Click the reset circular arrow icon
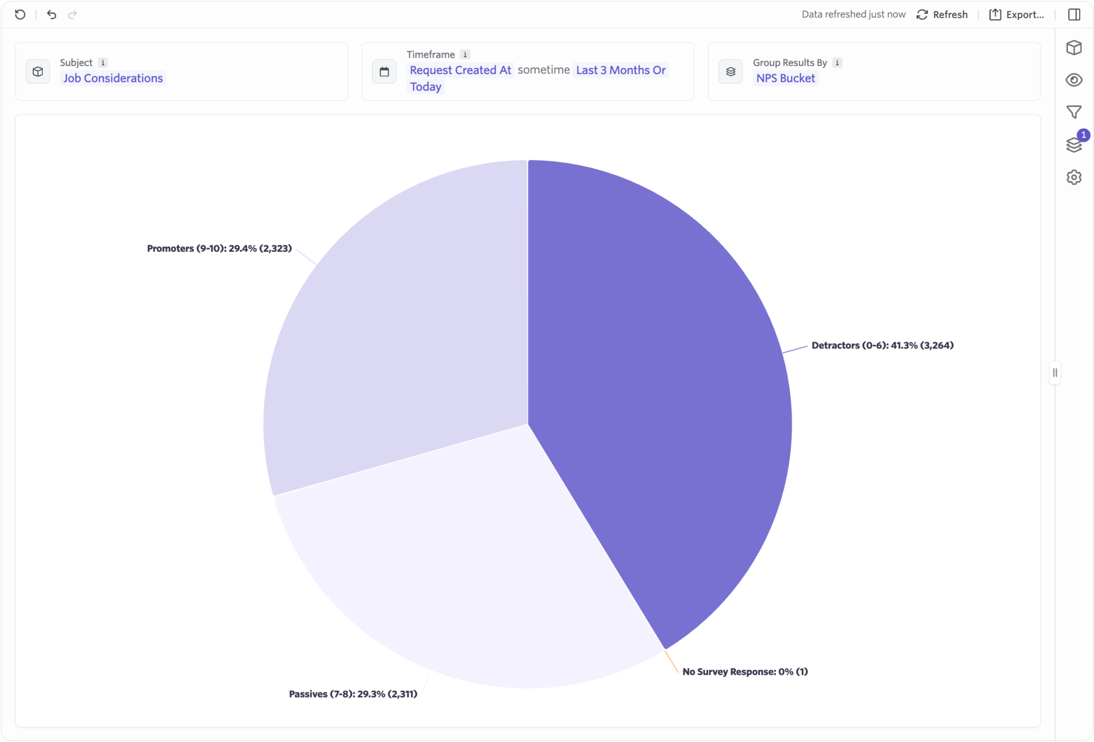The image size is (1094, 742). pyautogui.click(x=21, y=14)
